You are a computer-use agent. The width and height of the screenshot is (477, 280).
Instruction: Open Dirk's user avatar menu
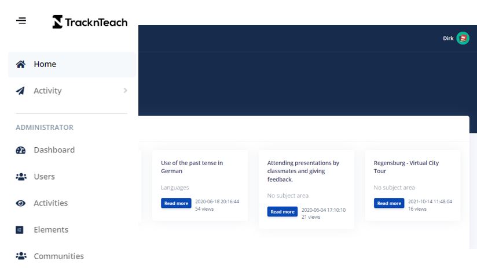point(463,39)
